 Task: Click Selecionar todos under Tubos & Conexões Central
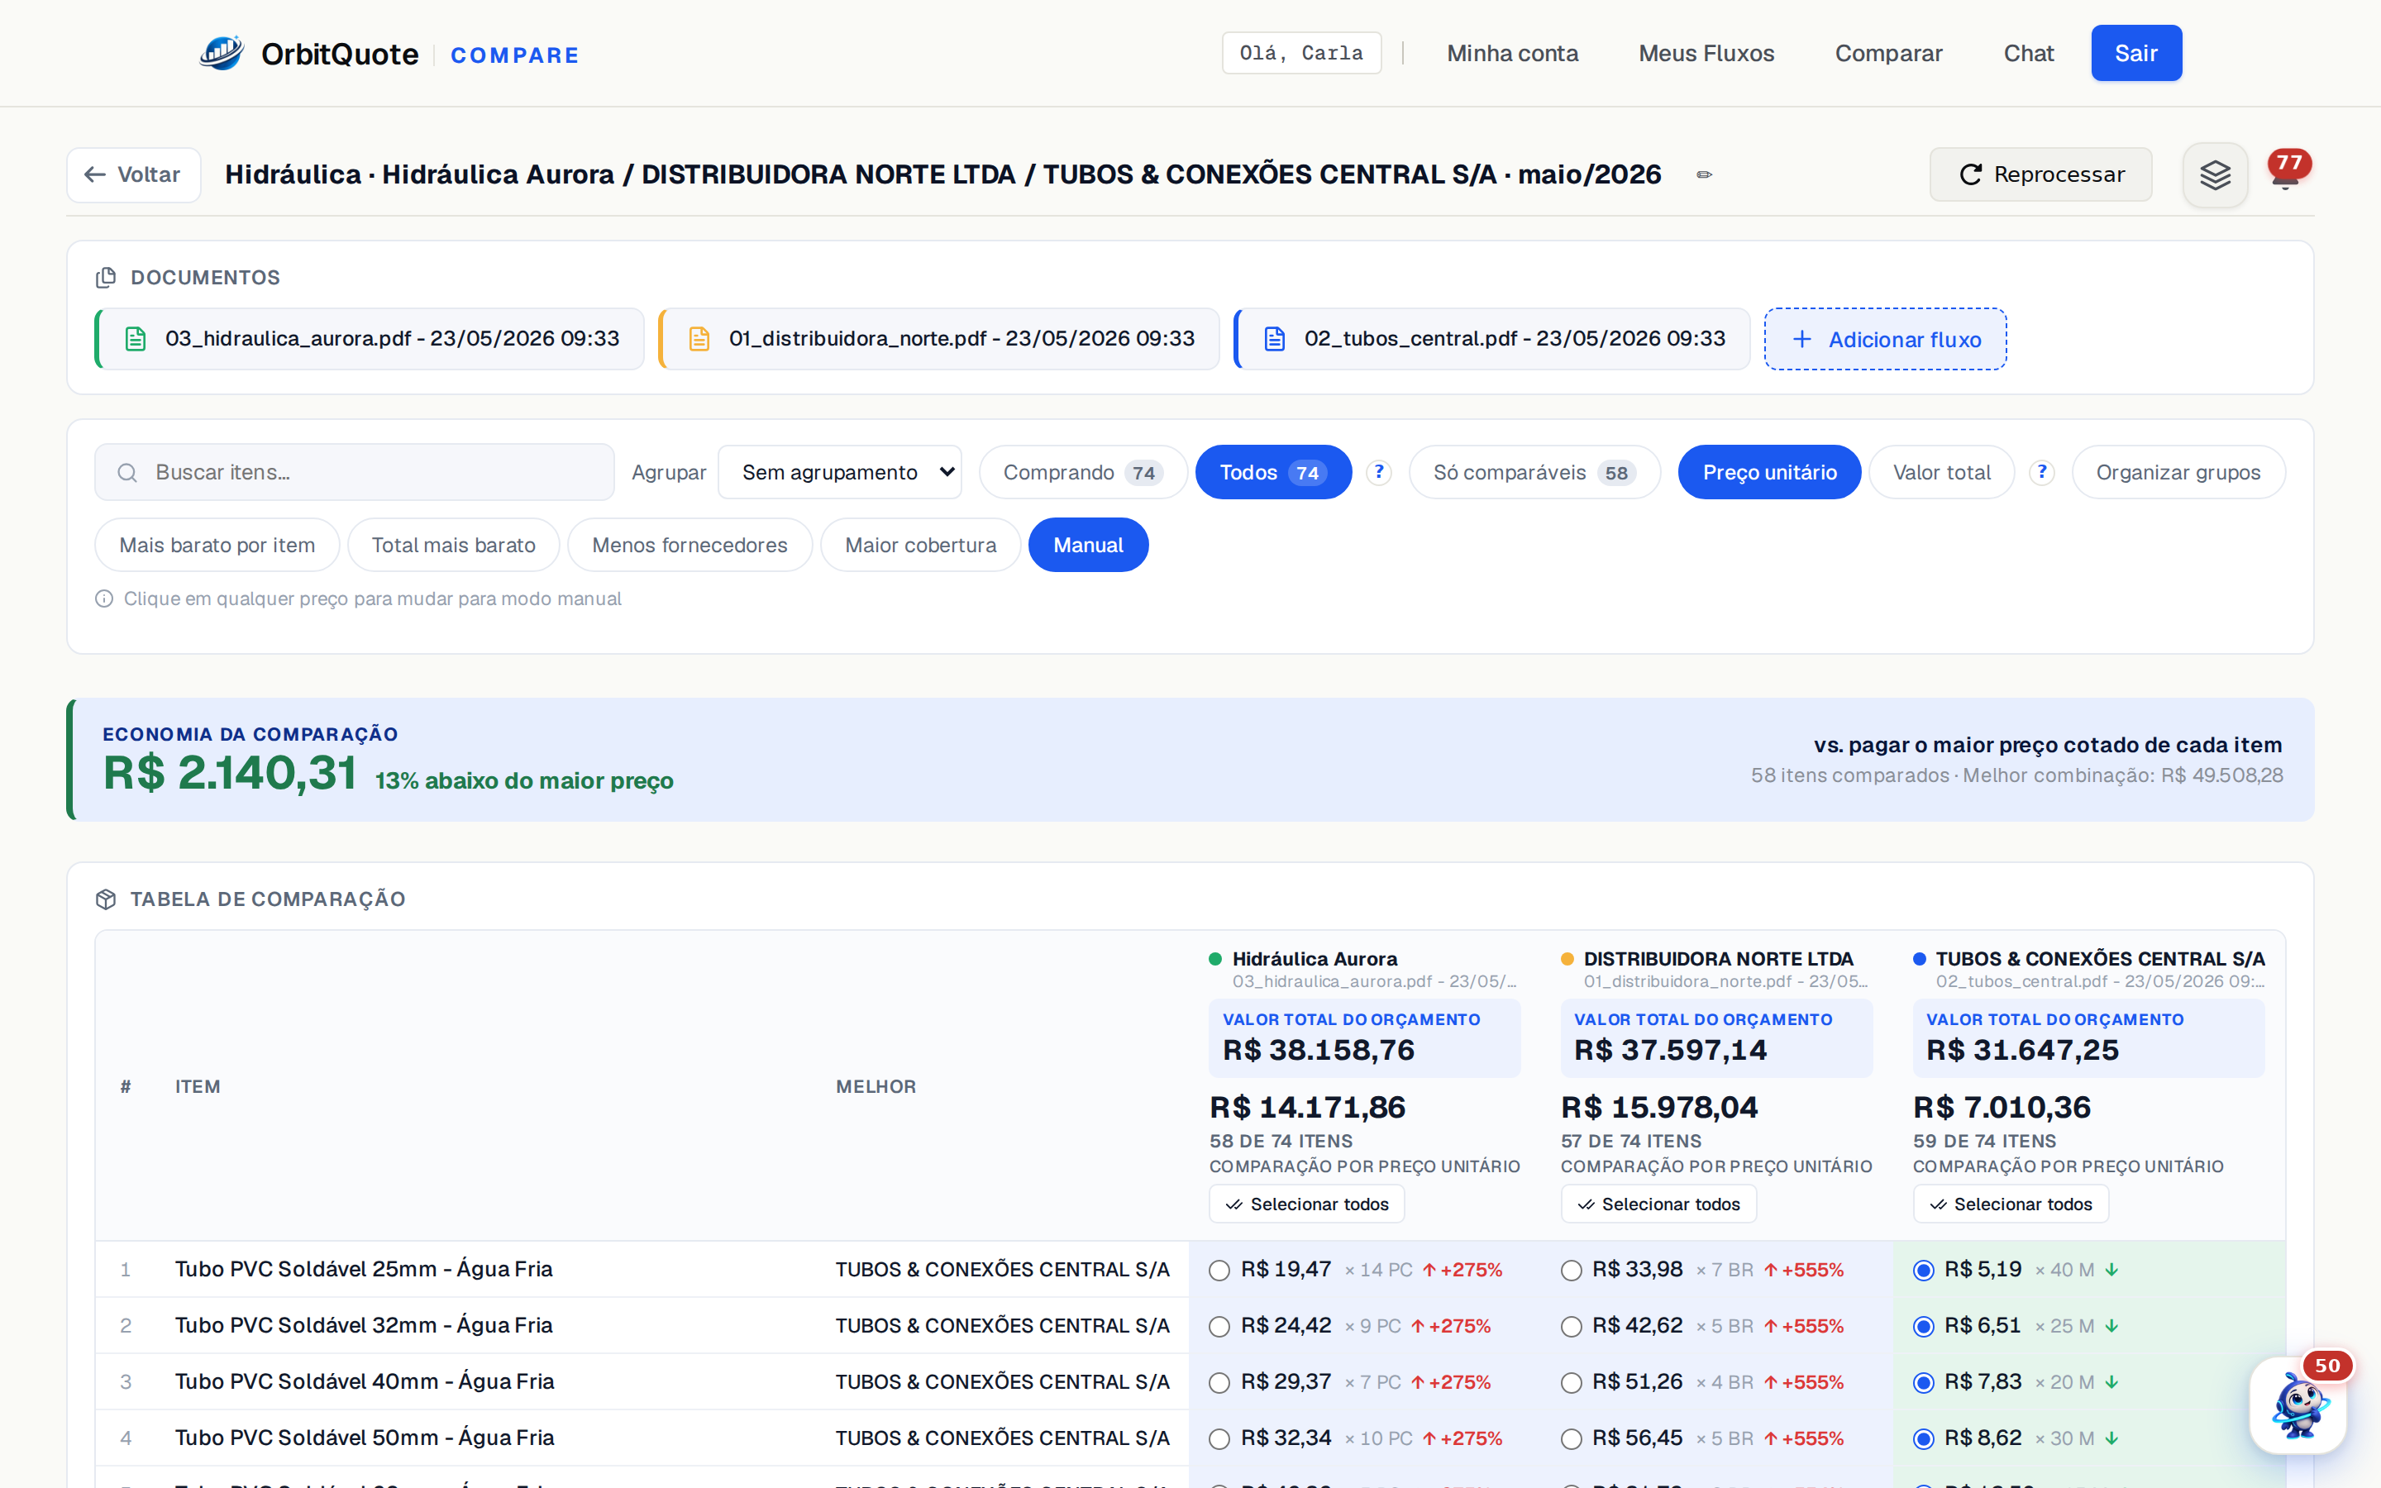[2010, 1204]
